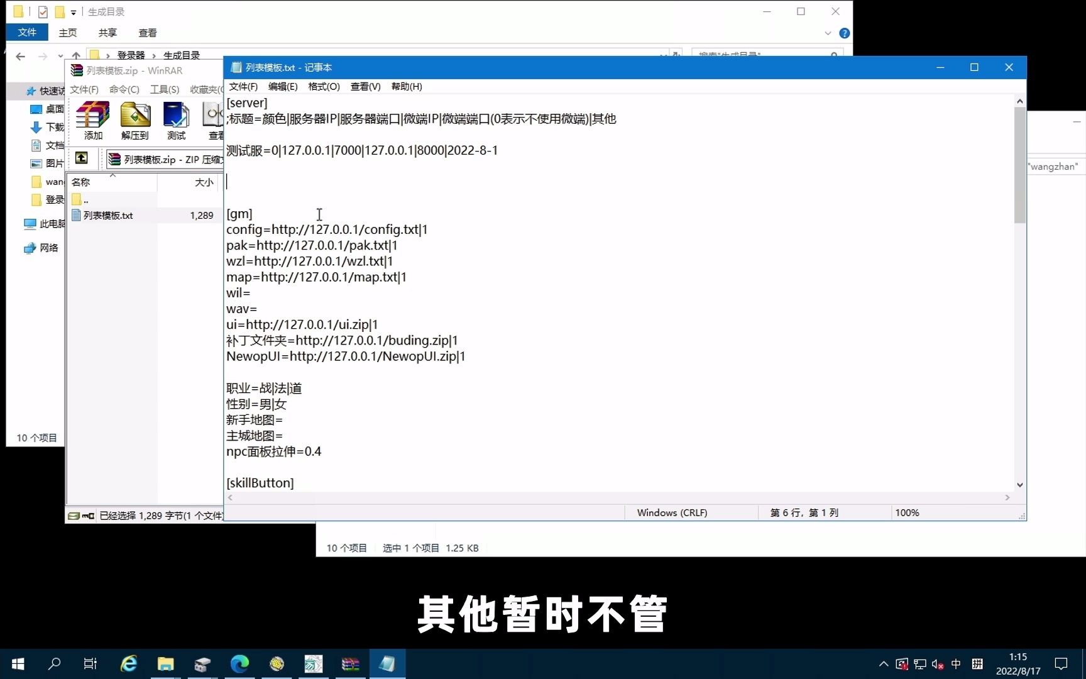Click WinRAR up-one-level folder button
Viewport: 1086px width, 679px height.
pos(82,158)
